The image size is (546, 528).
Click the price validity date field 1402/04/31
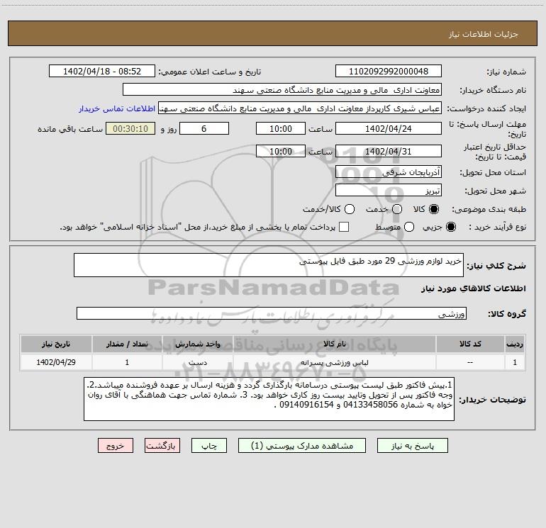coord(389,151)
